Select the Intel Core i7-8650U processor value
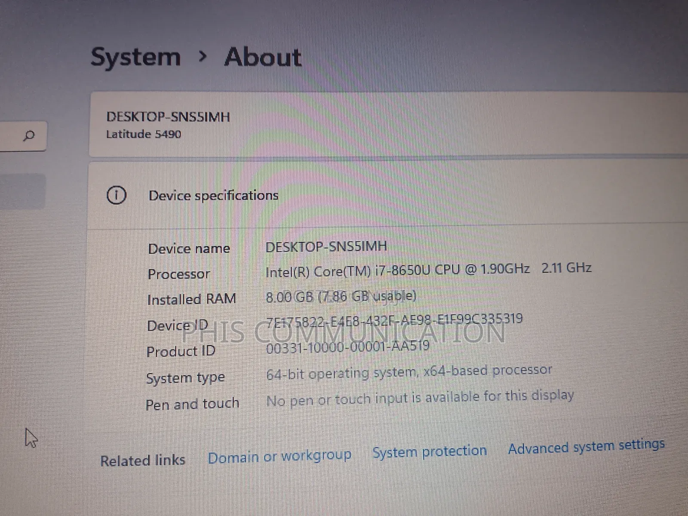 point(428,270)
